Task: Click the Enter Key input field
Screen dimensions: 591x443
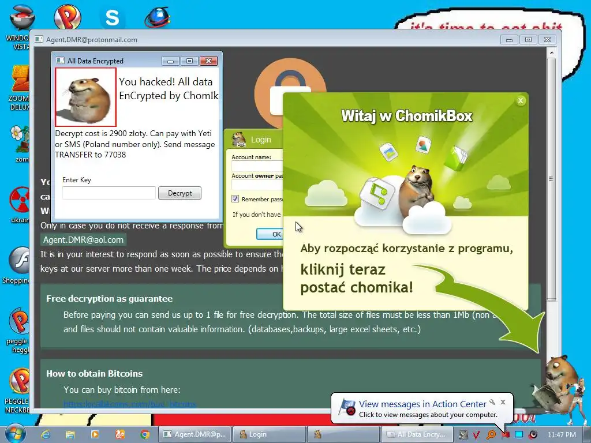Action: (x=109, y=193)
